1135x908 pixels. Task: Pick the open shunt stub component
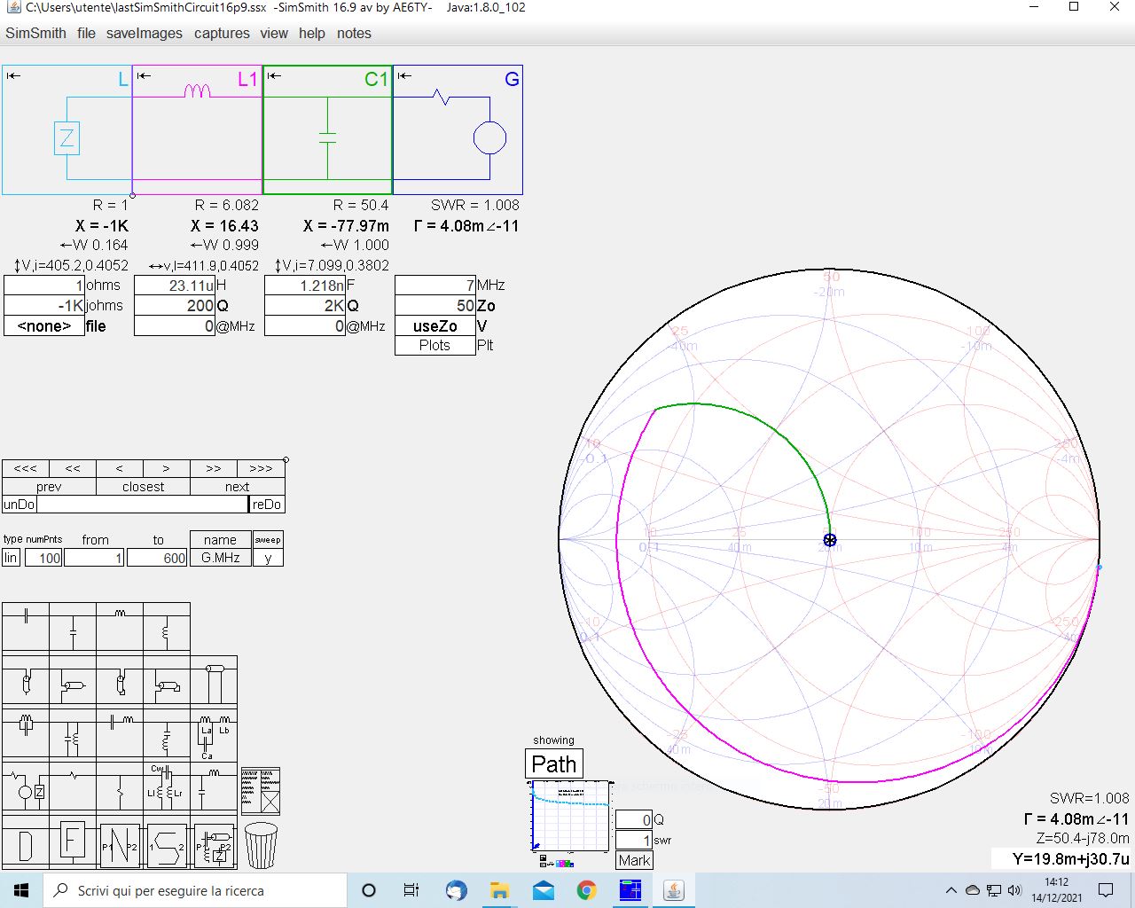[73, 681]
